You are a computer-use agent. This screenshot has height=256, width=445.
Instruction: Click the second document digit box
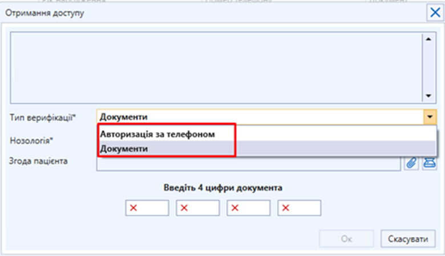[x=197, y=208]
